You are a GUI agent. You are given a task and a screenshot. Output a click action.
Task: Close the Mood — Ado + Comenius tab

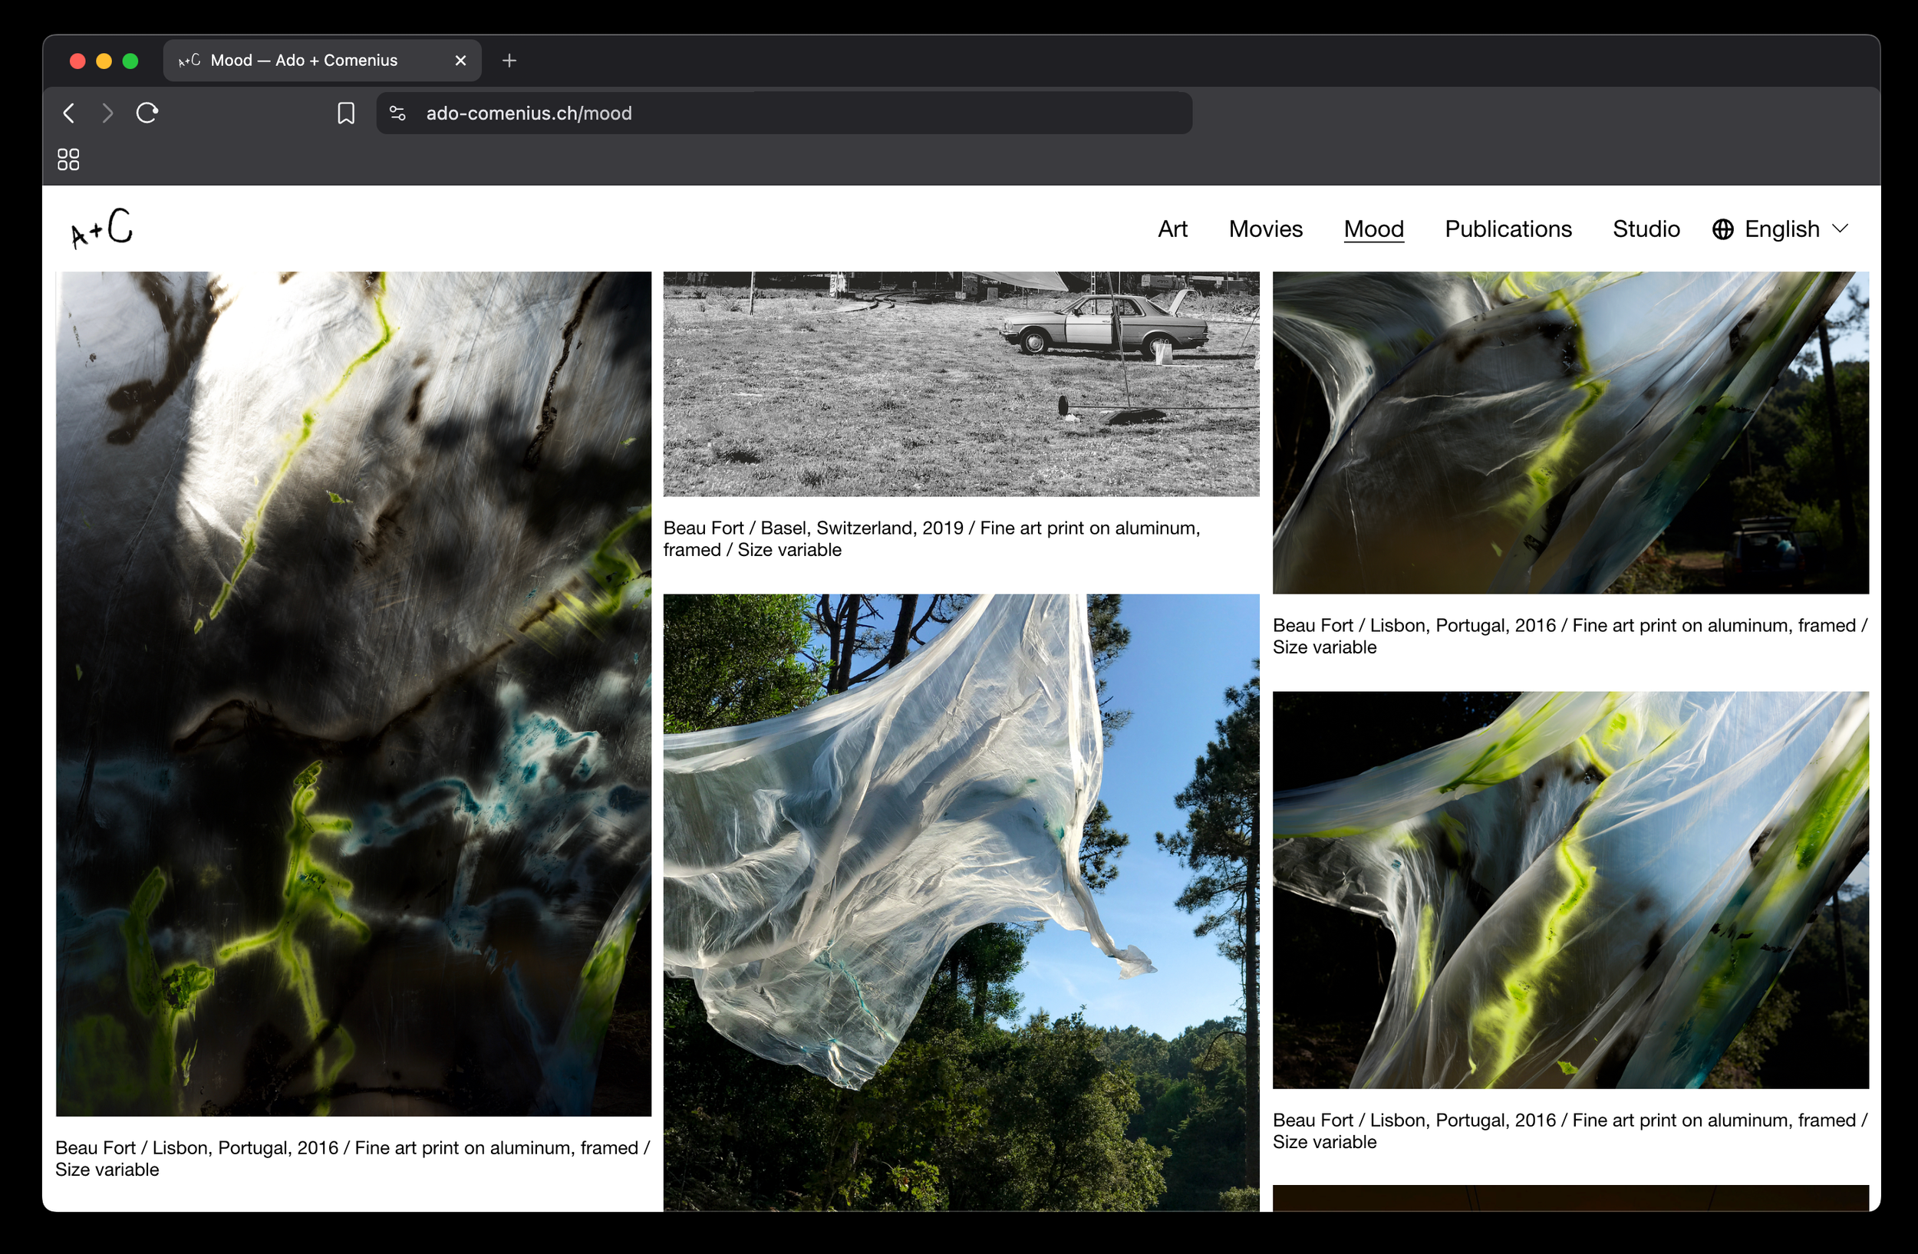pos(461,61)
